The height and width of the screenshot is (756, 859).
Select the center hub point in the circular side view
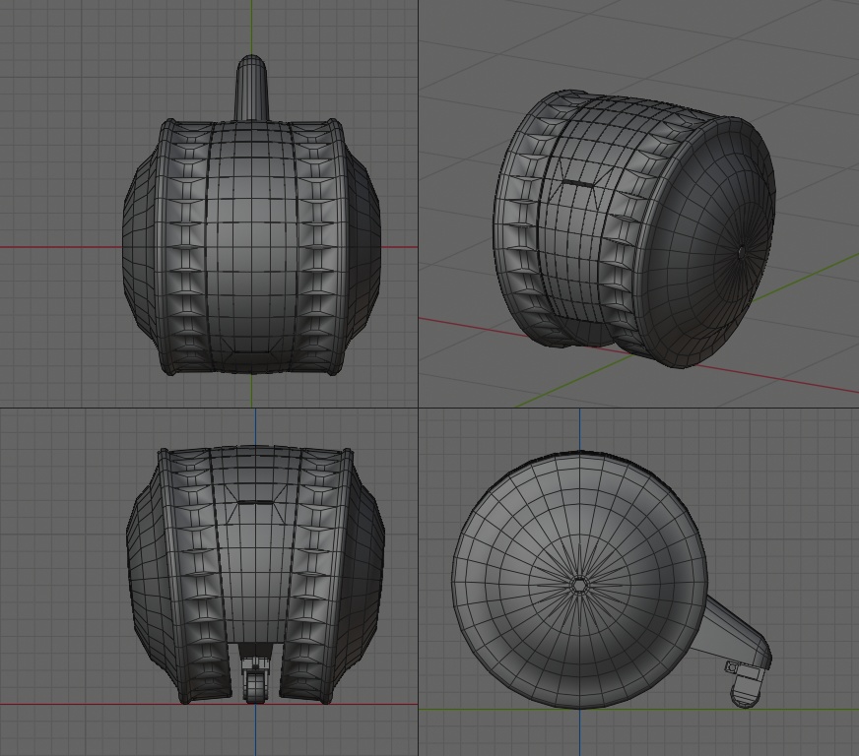pyautogui.click(x=579, y=584)
